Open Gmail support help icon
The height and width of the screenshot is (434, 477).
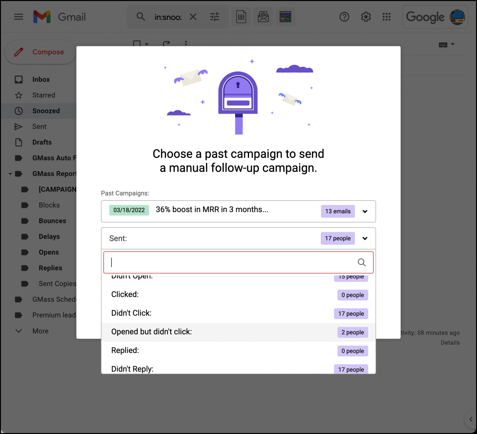coord(344,17)
